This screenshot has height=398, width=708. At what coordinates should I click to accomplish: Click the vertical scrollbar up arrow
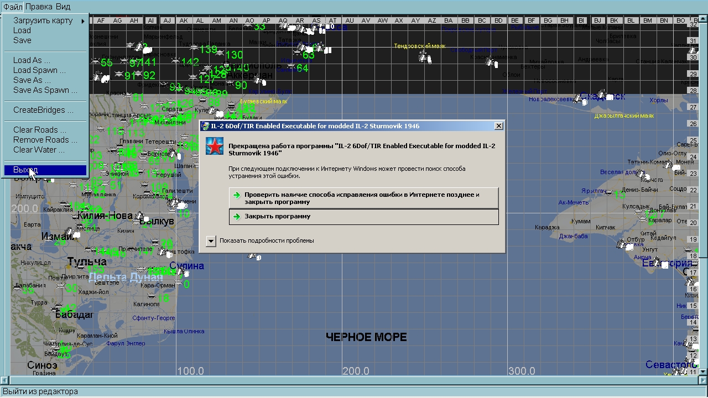point(704,18)
